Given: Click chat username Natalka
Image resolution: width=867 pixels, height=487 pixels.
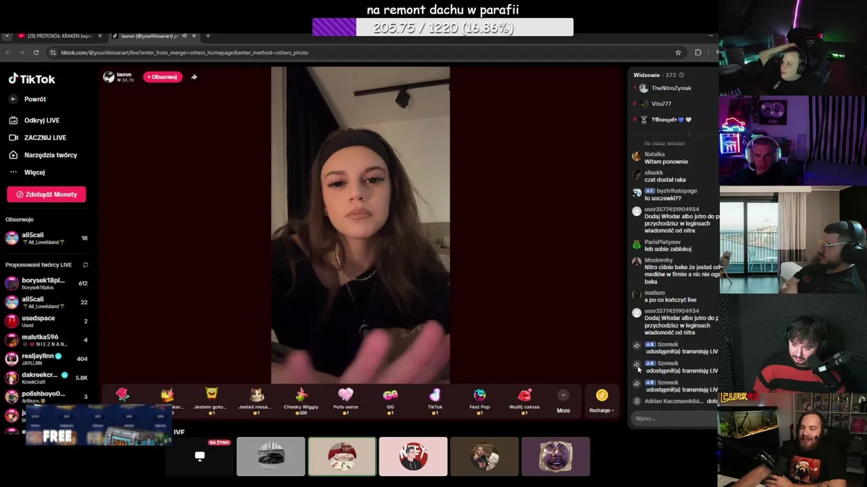Looking at the screenshot, I should (x=654, y=154).
